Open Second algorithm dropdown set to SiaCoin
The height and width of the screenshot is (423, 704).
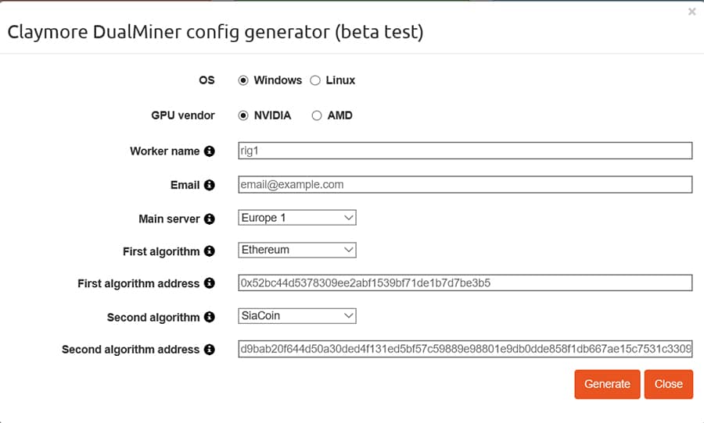click(297, 316)
